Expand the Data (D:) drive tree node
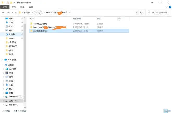This screenshot has height=113, width=172. (x=3, y=101)
